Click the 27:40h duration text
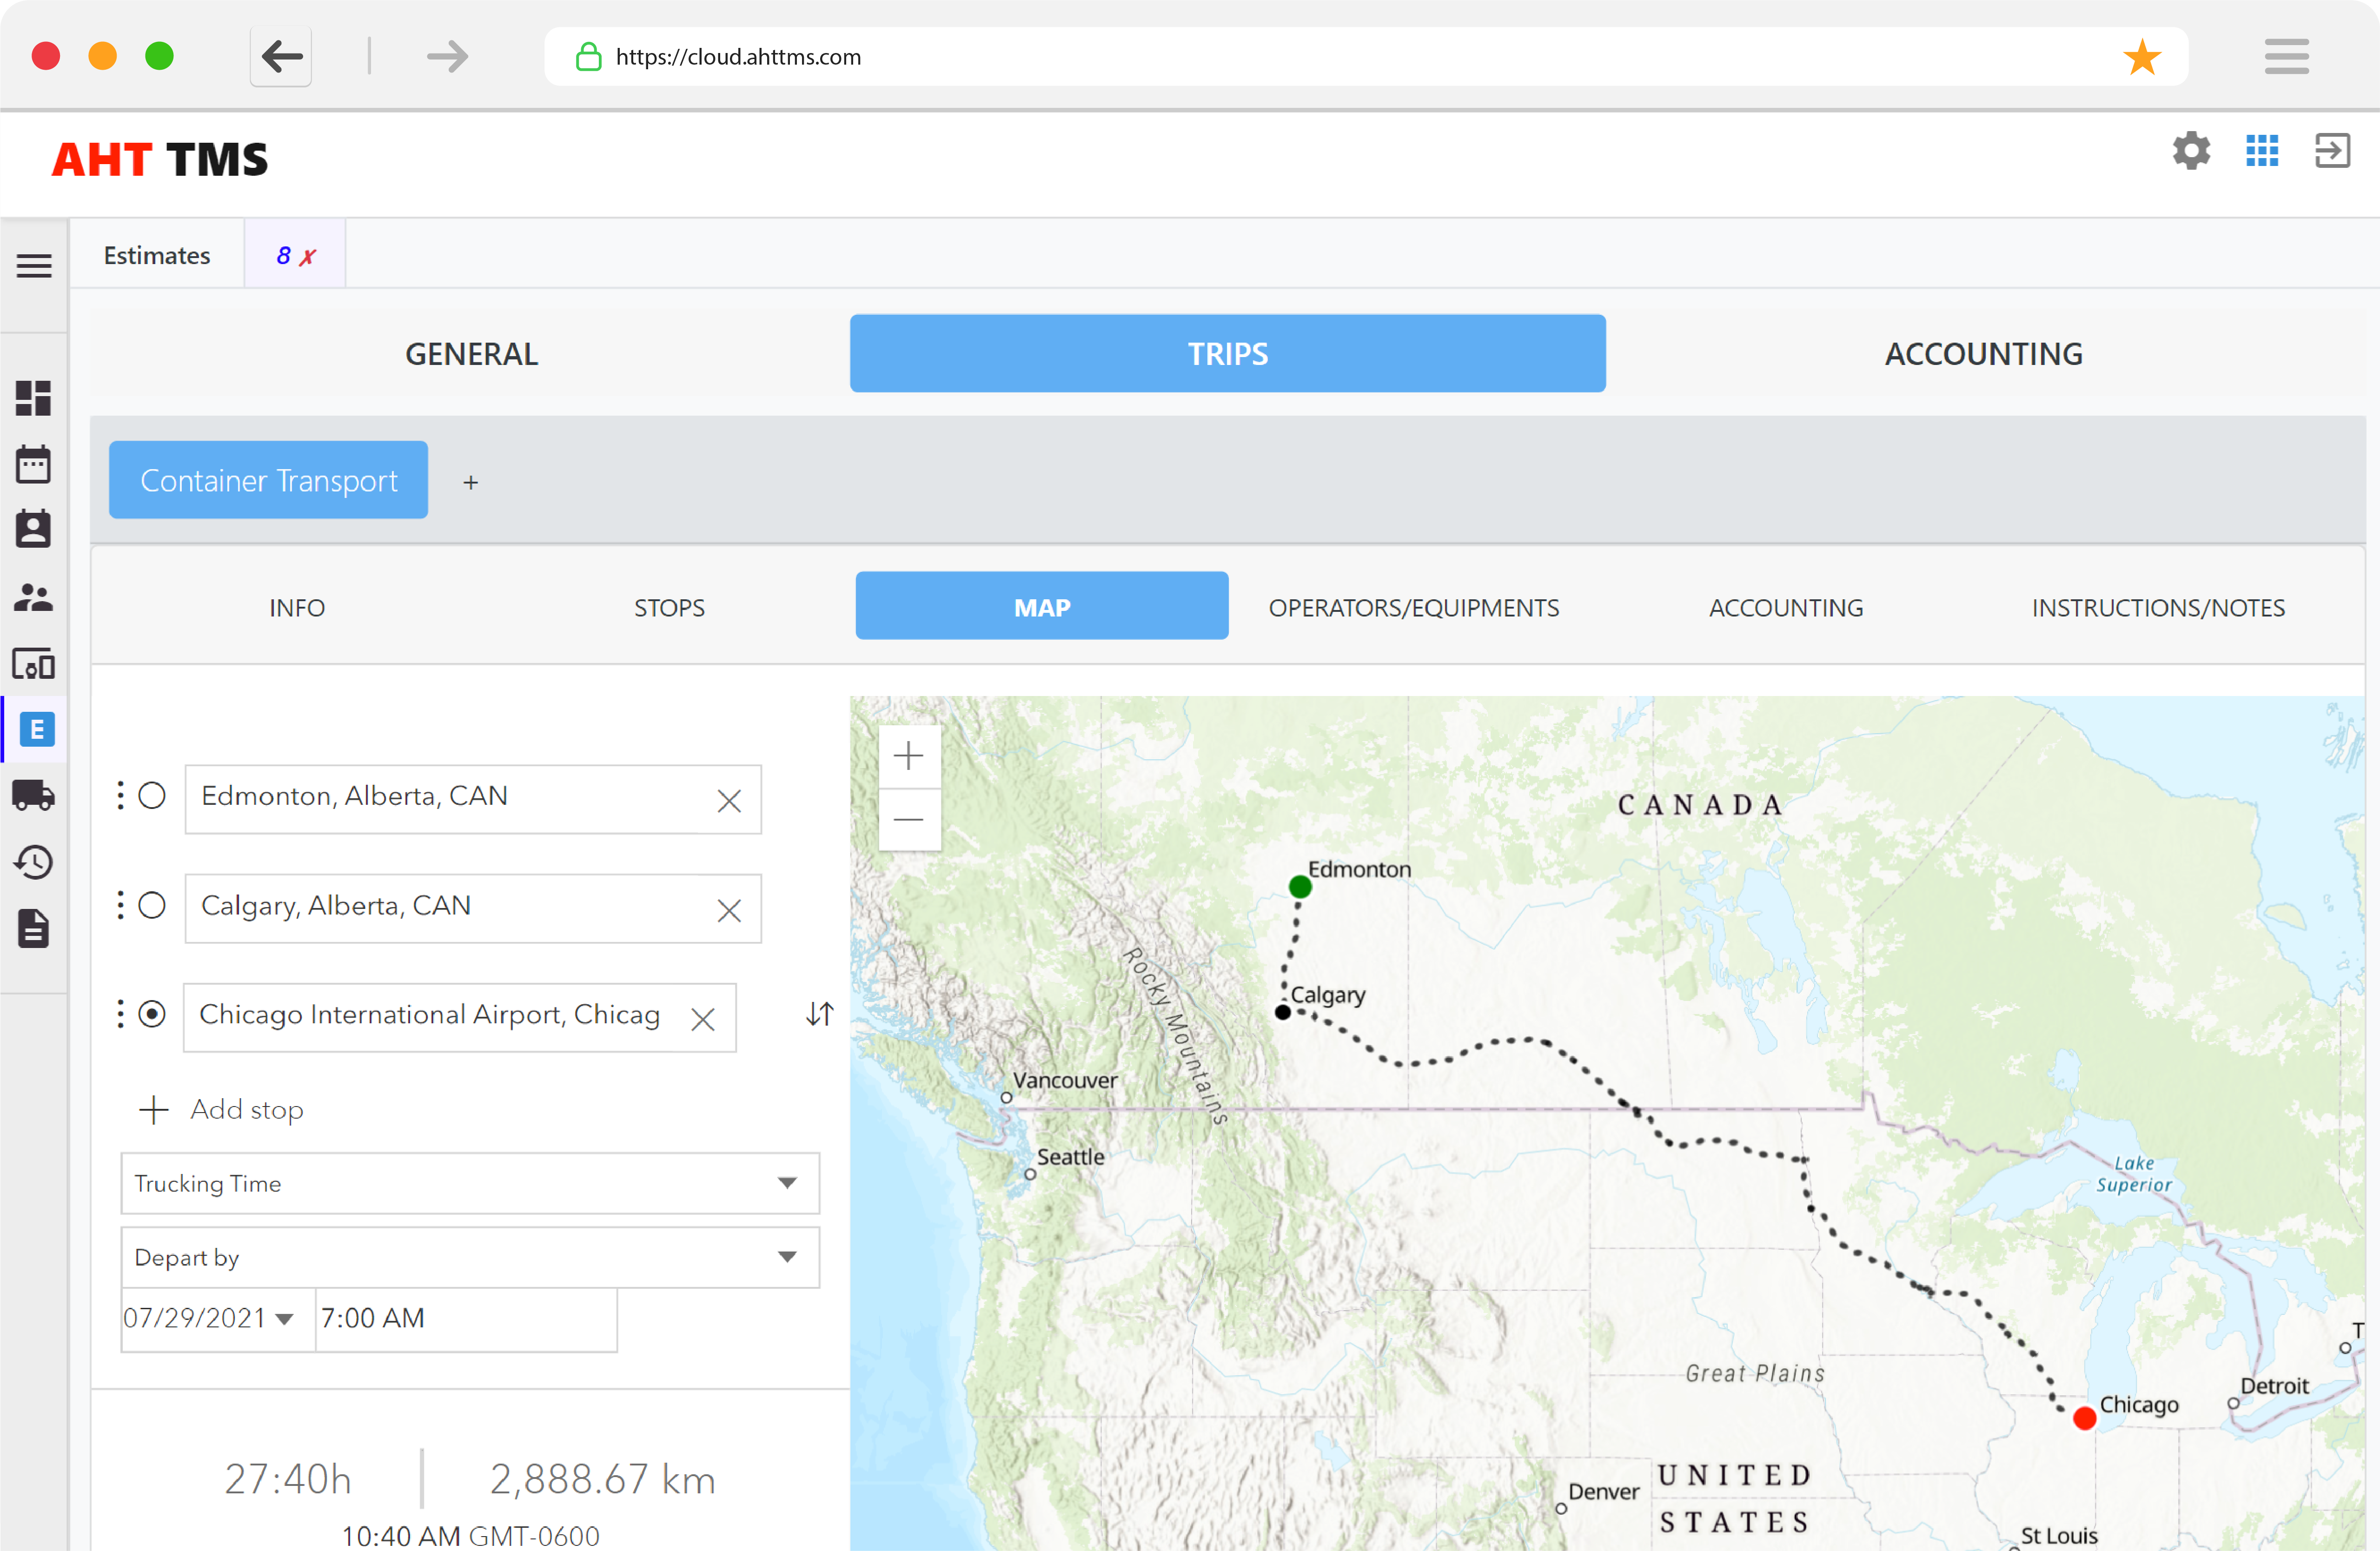 tap(288, 1479)
